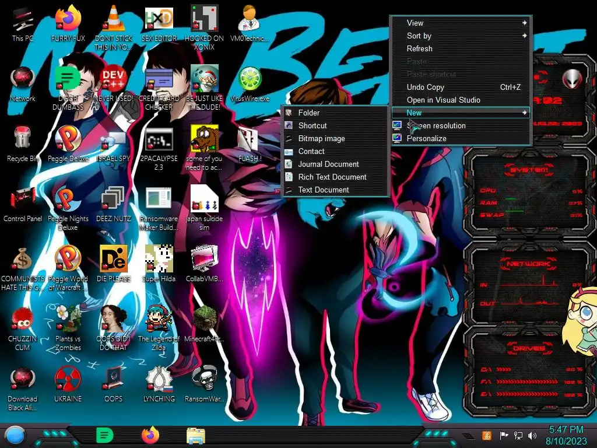The width and height of the screenshot is (597, 448).
Task: Click the Star Butterfly desktop mascot
Action: click(581, 322)
